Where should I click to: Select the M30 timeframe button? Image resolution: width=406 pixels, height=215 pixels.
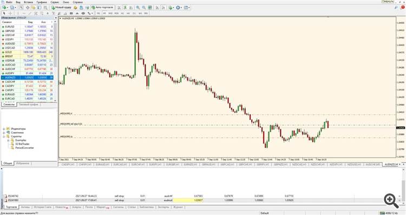(x=116, y=13)
